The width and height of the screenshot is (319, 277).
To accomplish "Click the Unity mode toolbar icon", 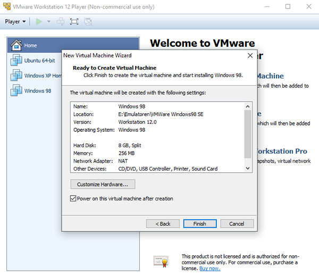I will click(x=87, y=22).
